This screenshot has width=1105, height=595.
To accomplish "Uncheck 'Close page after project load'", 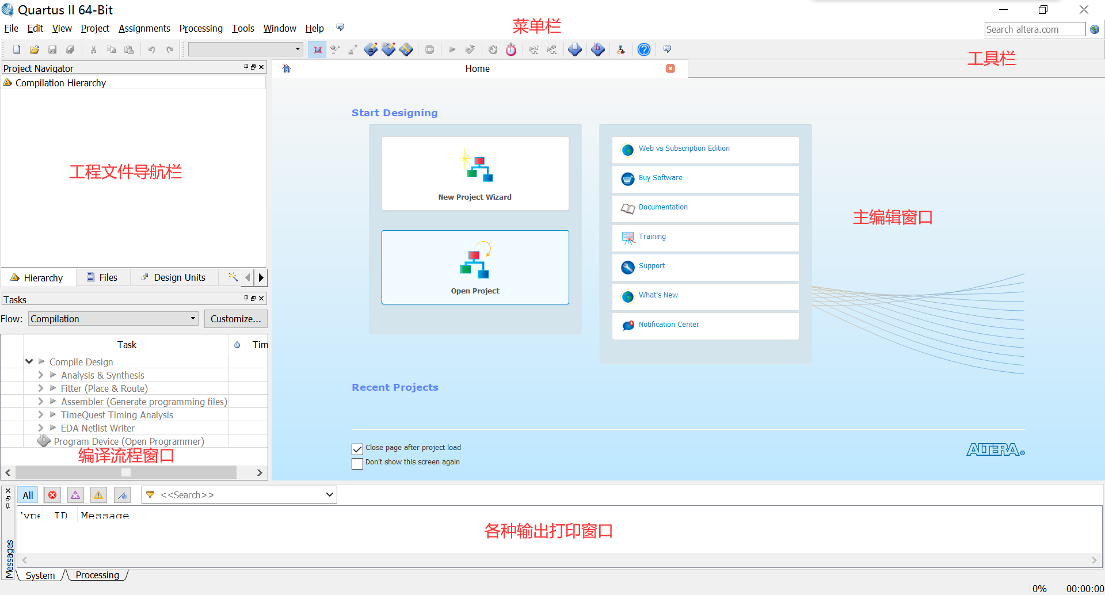I will pos(357,449).
